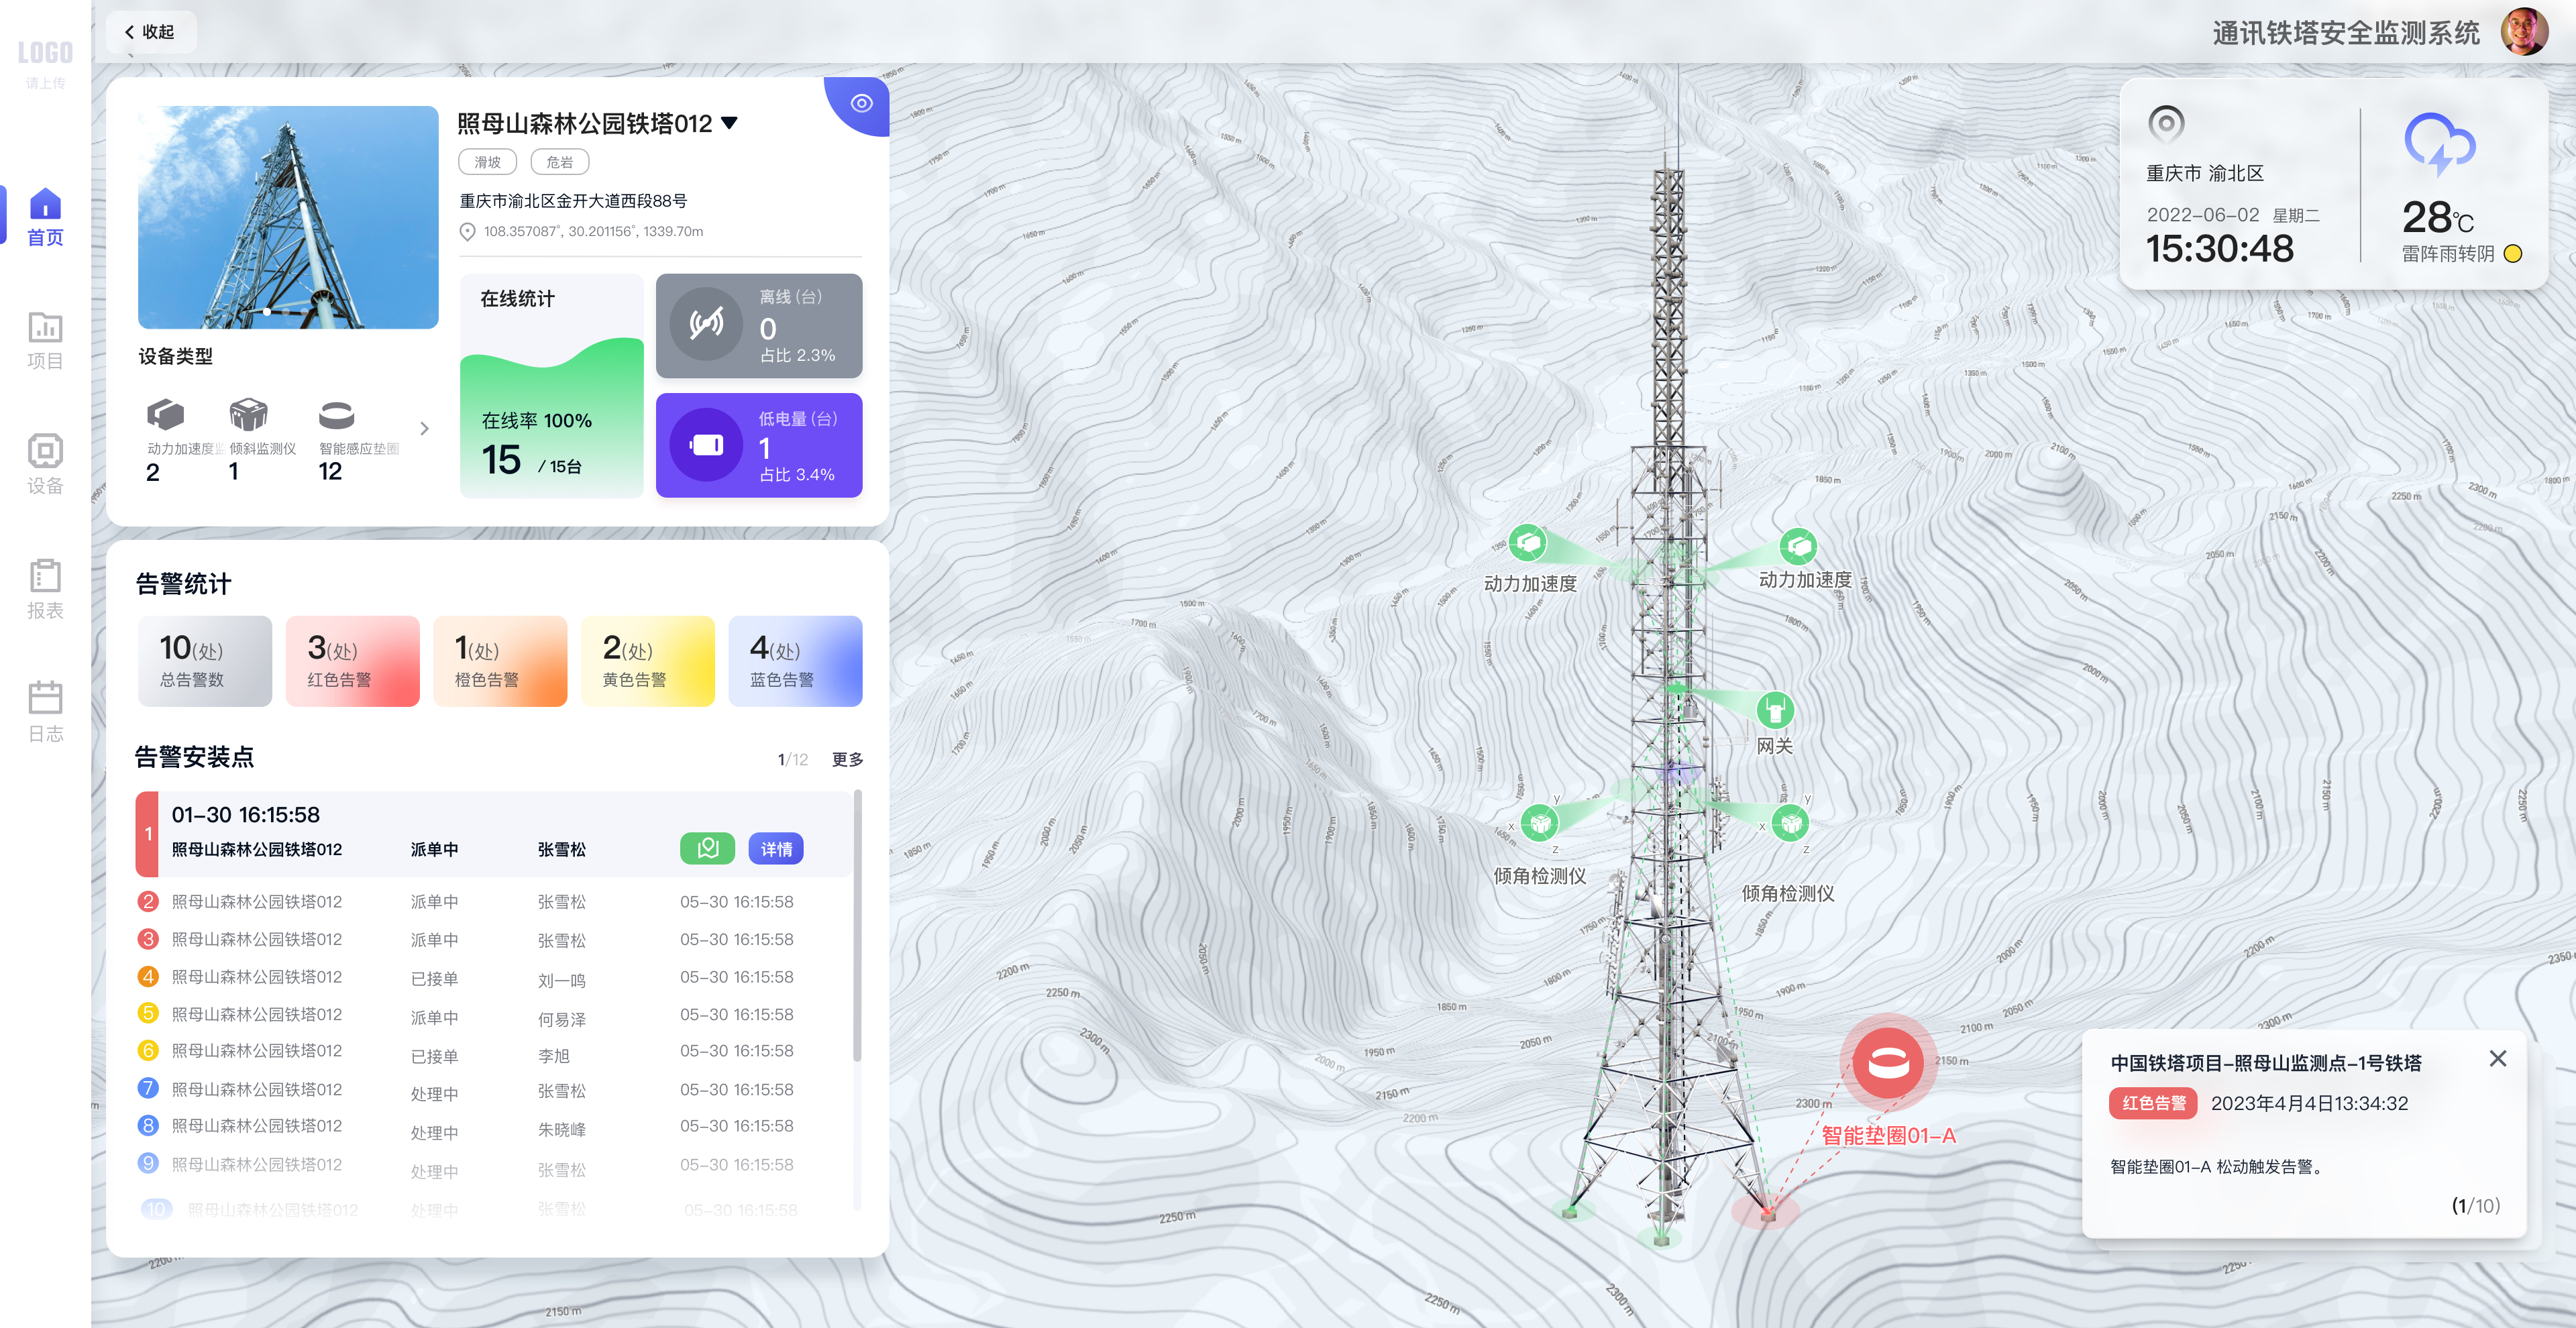Select the 倾斜监测仪 device type icon
The height and width of the screenshot is (1328, 2576).
click(x=248, y=415)
